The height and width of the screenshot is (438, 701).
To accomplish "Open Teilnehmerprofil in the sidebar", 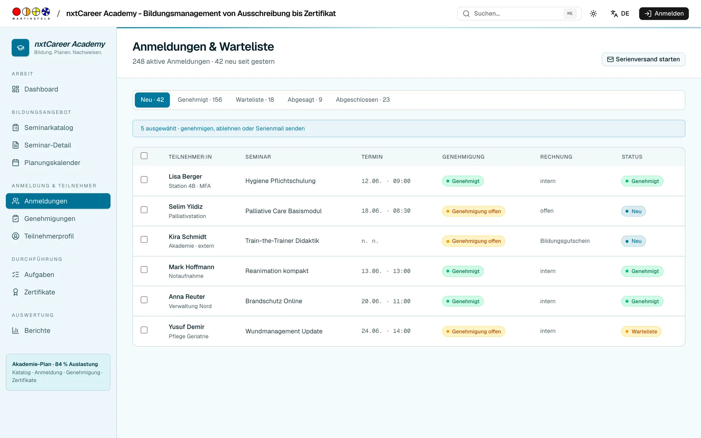I will point(58,236).
